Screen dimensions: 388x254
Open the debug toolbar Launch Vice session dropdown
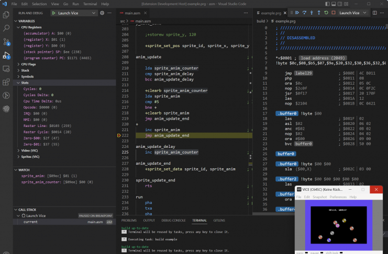click(352, 13)
